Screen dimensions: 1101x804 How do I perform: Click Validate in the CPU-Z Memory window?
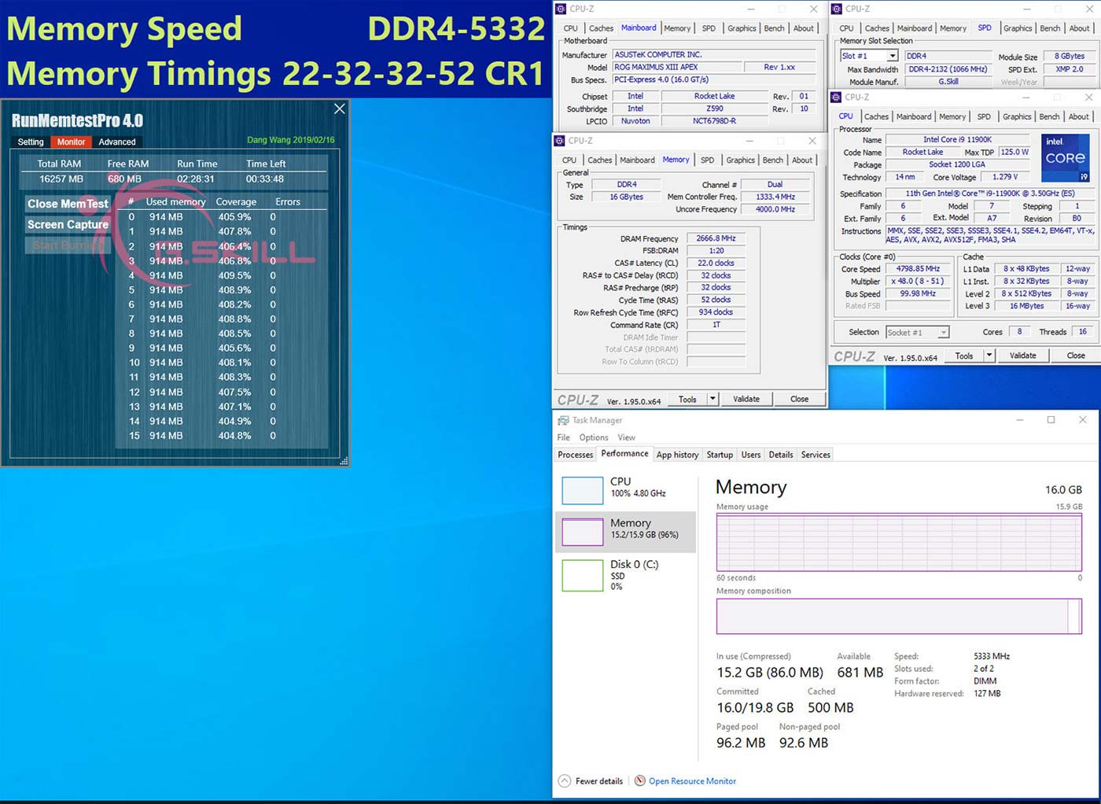click(746, 399)
